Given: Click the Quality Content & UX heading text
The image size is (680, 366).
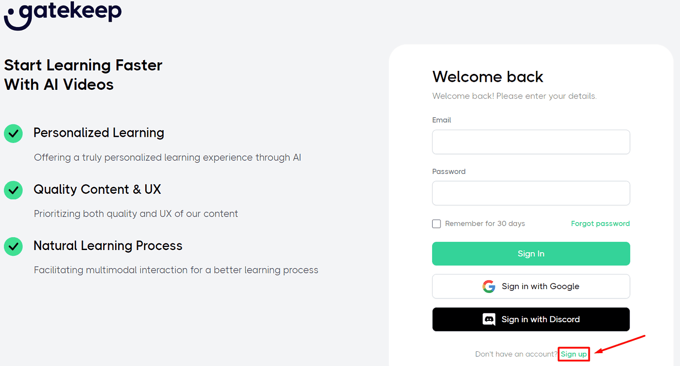Looking at the screenshot, I should [x=97, y=189].
